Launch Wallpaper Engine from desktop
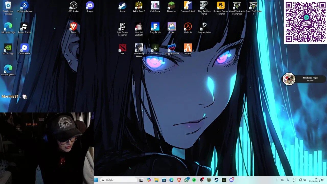 pos(25,7)
